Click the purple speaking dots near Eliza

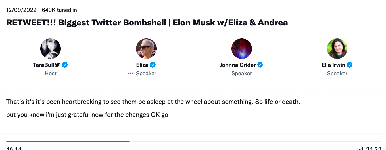[130, 74]
